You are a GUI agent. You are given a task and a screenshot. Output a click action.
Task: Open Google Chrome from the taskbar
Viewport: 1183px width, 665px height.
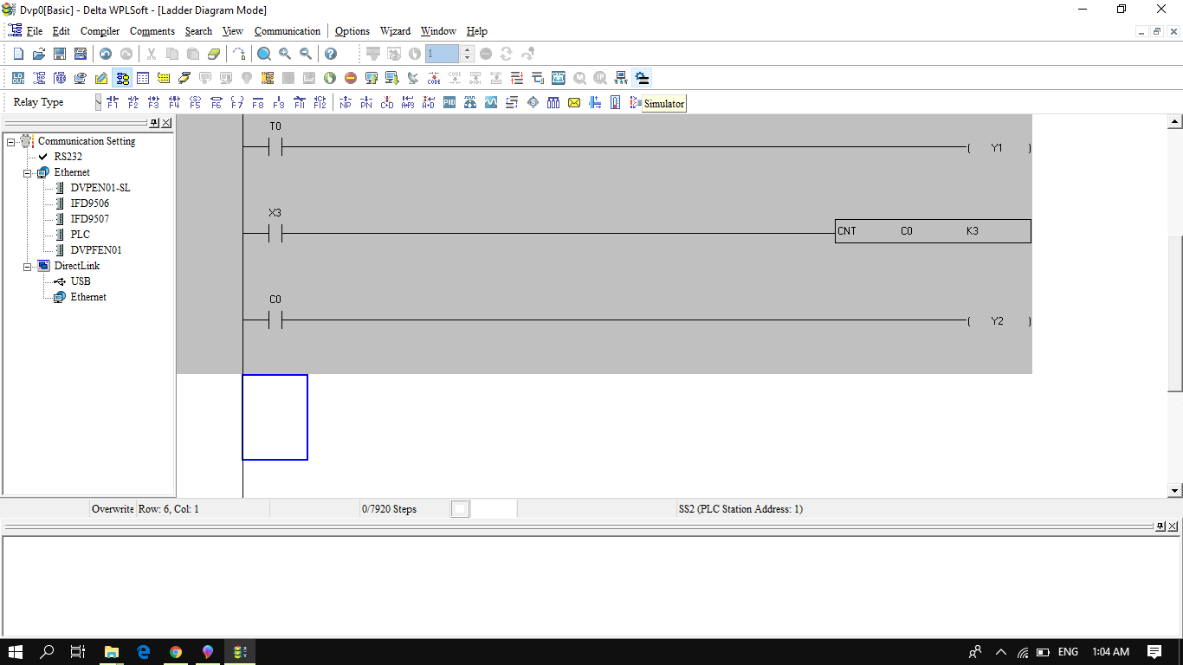(176, 652)
